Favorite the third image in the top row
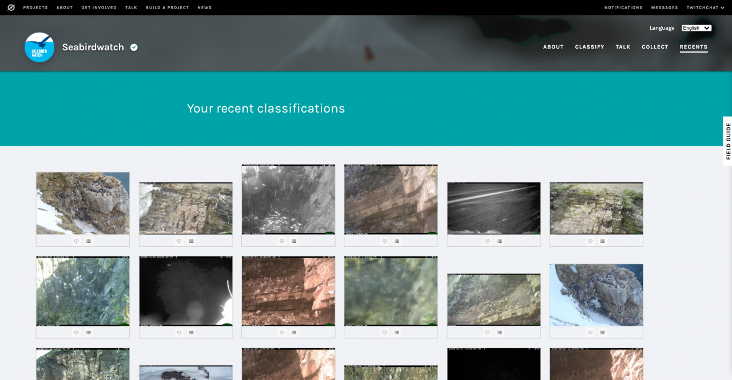The image size is (732, 380). point(282,241)
